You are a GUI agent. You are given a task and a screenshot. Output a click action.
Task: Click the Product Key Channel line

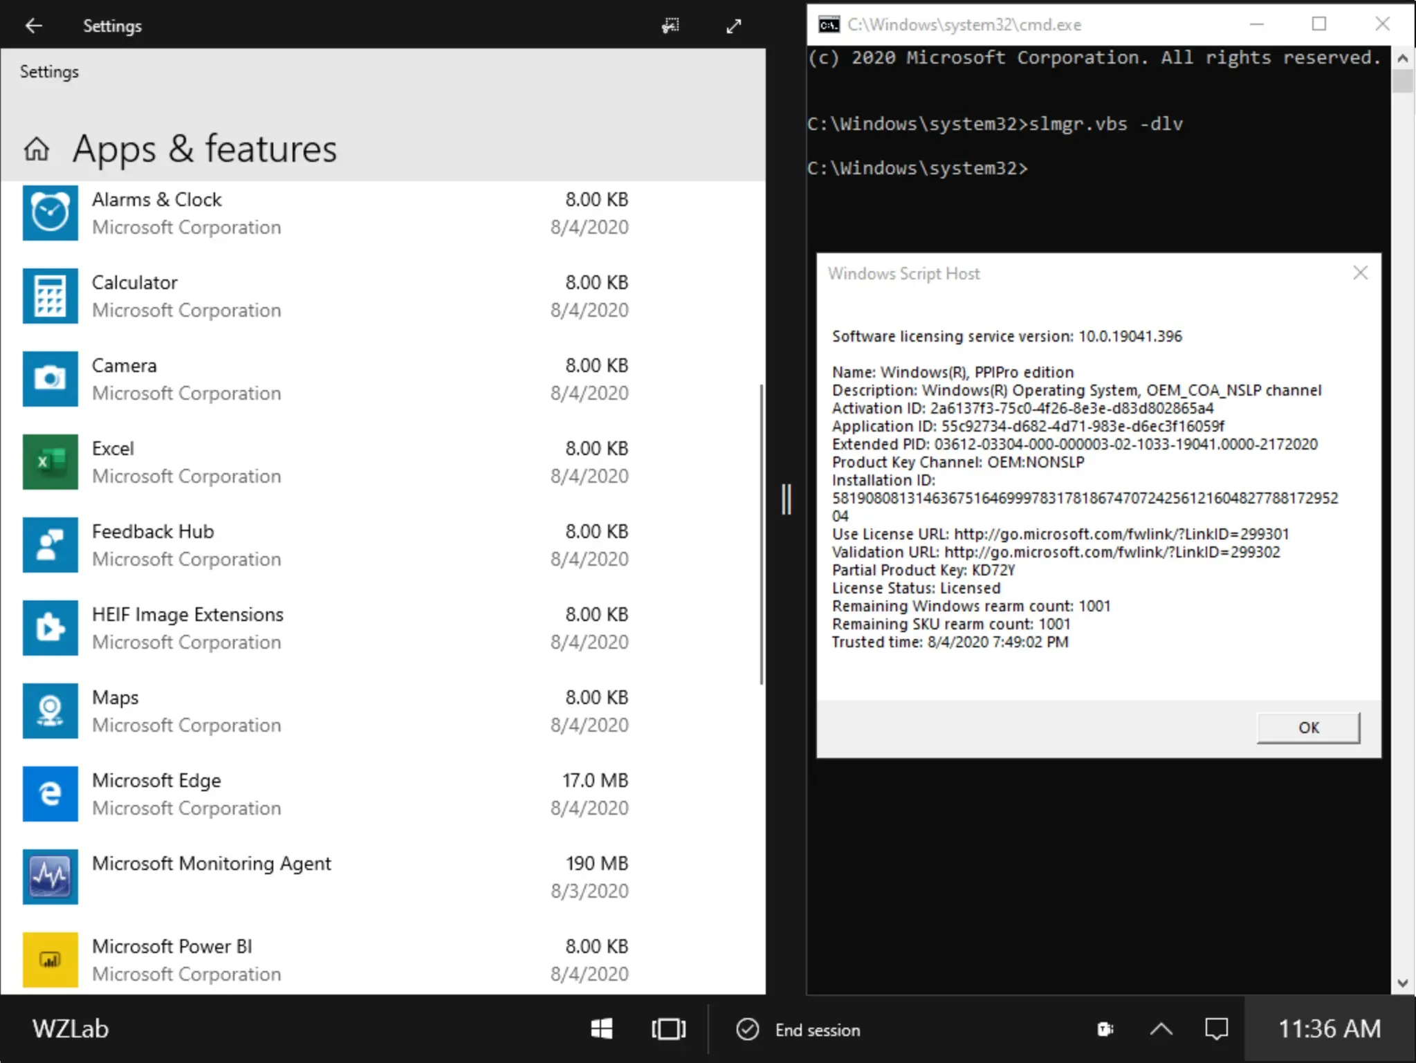point(958,463)
